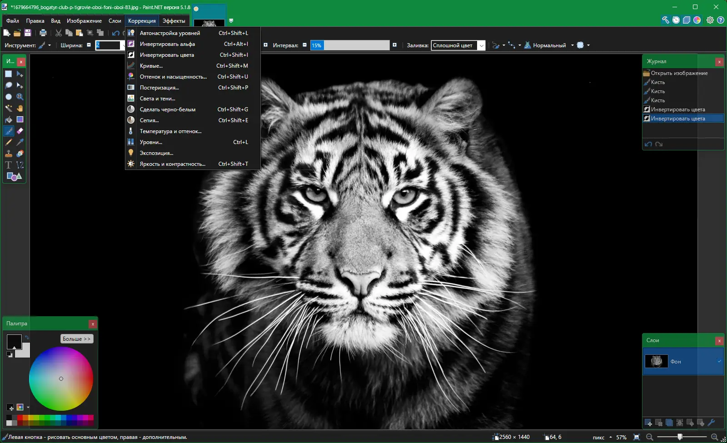This screenshot has width=727, height=443.
Task: Click the 'Больше >>' palette button
Action: [77, 339]
